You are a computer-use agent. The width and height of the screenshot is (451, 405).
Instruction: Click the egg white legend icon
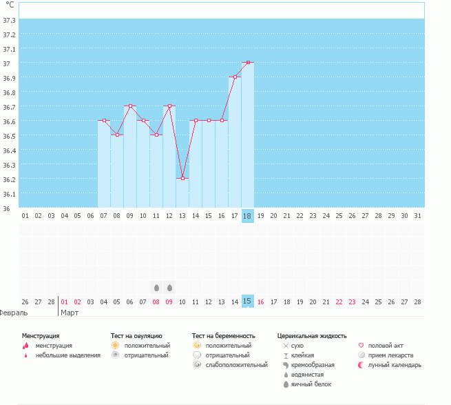coord(286,384)
